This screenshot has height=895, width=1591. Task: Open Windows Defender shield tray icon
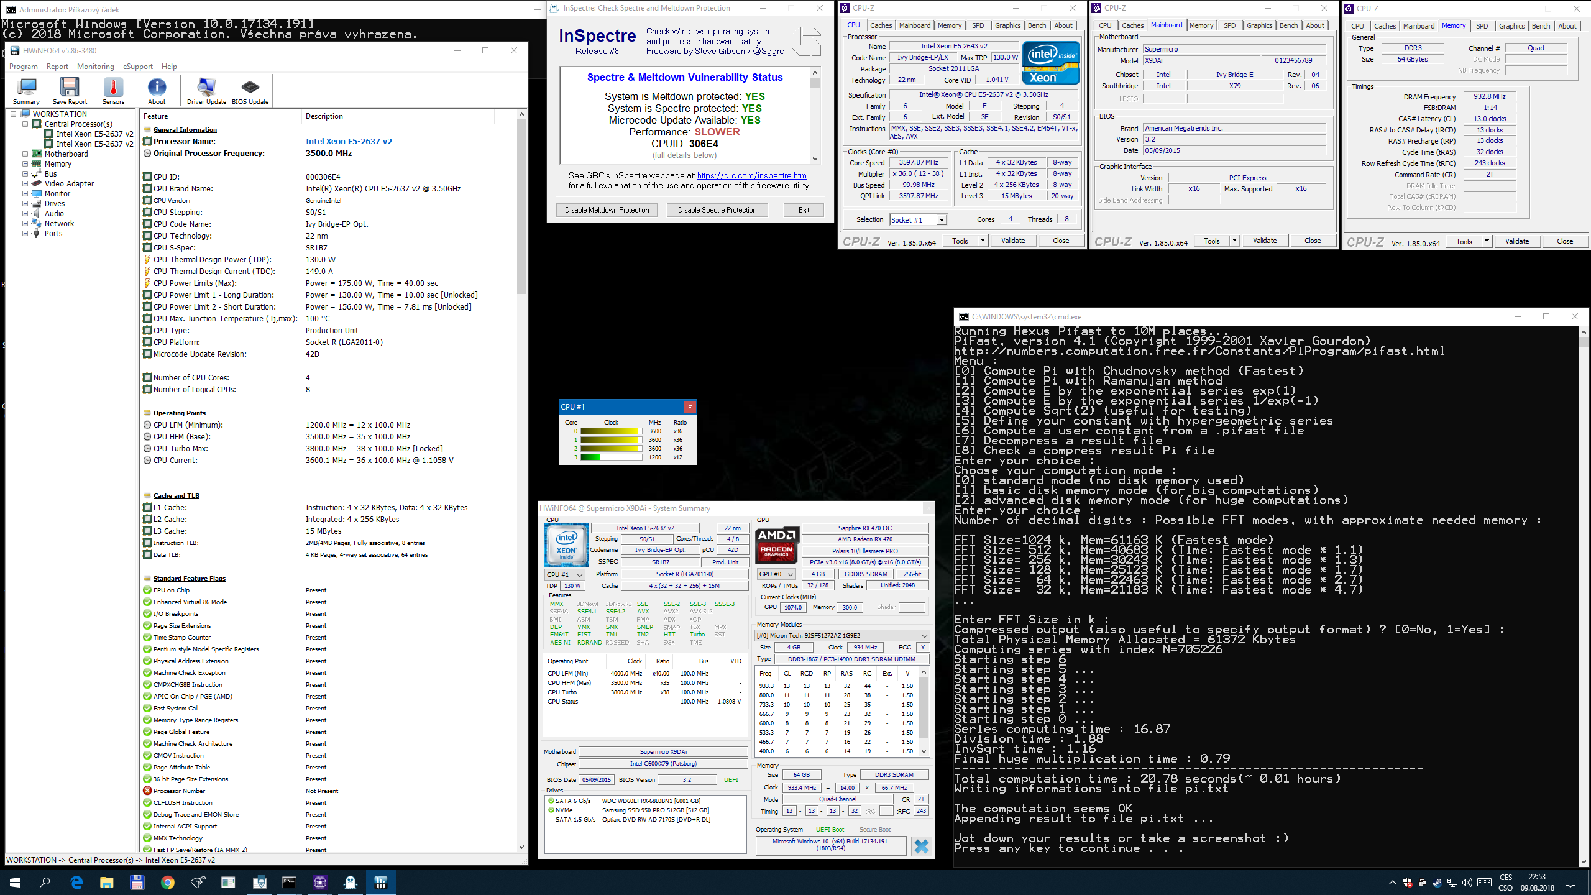coord(1407,883)
